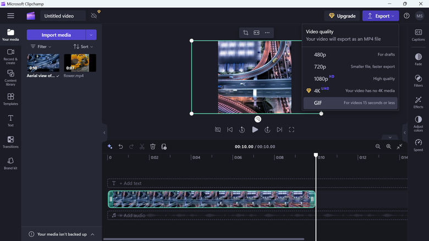Collapse the left media panel
The image size is (429, 241).
point(105,133)
